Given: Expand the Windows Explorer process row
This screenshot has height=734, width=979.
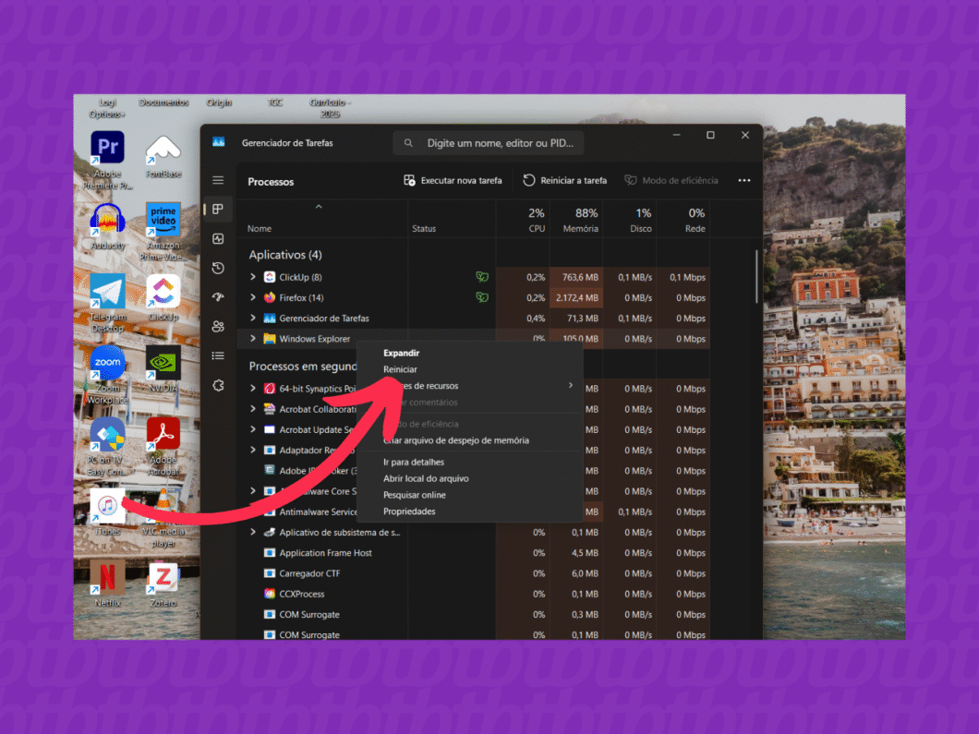Looking at the screenshot, I should coord(253,338).
